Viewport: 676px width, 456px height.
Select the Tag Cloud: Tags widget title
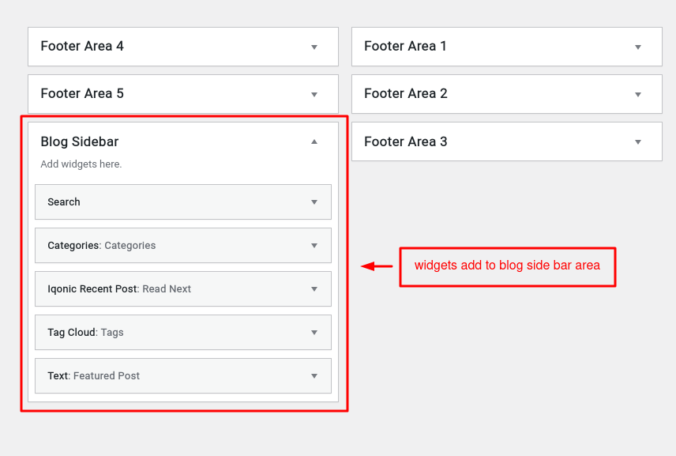[85, 332]
